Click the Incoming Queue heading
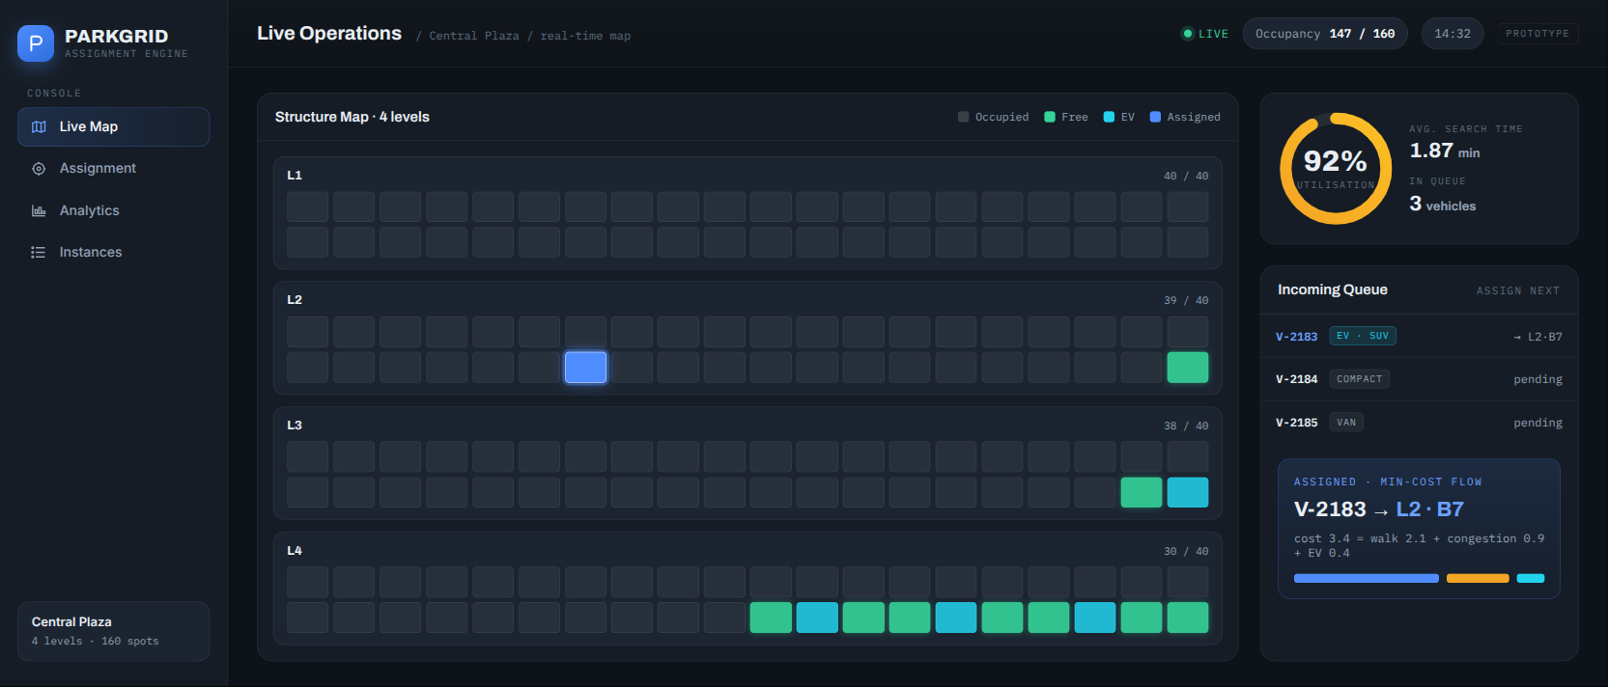Image resolution: width=1608 pixels, height=687 pixels. (1333, 289)
